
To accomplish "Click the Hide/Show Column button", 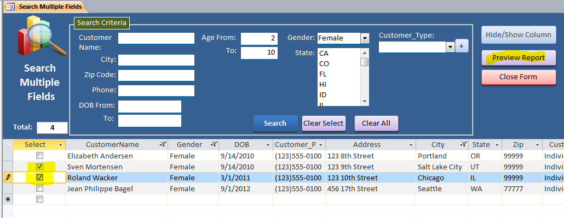I will 519,35.
